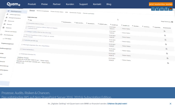
Task: Click the Managementsysteme sidebar icon
Action: click(6, 17)
